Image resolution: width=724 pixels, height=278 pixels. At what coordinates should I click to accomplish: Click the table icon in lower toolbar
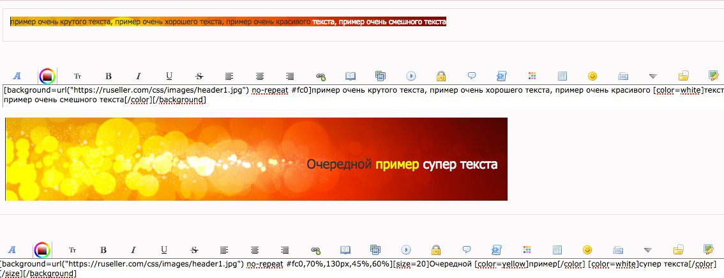point(557,250)
